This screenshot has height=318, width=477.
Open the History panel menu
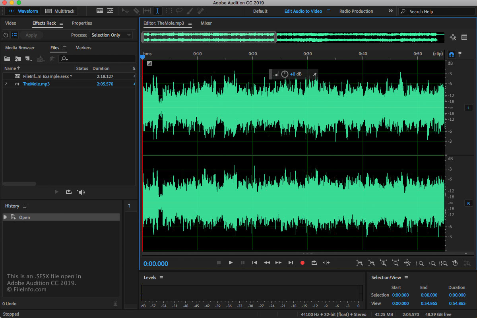pyautogui.click(x=25, y=206)
